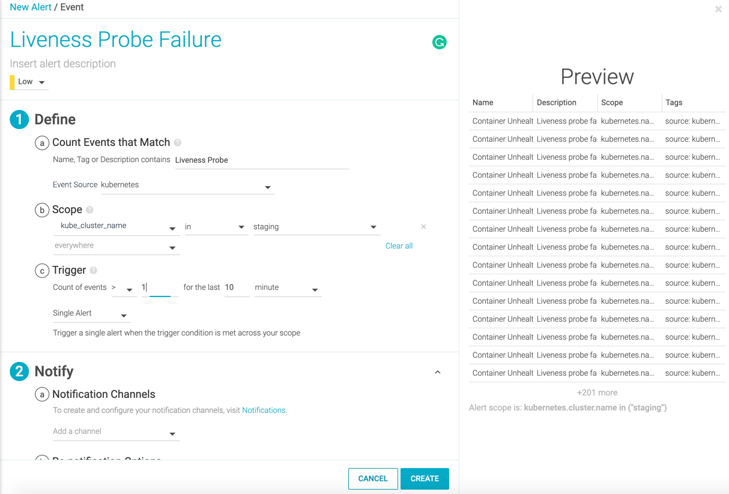Screen dimensions: 729x494
Task: Open the Single Alert dropdown
Action: [x=91, y=313]
